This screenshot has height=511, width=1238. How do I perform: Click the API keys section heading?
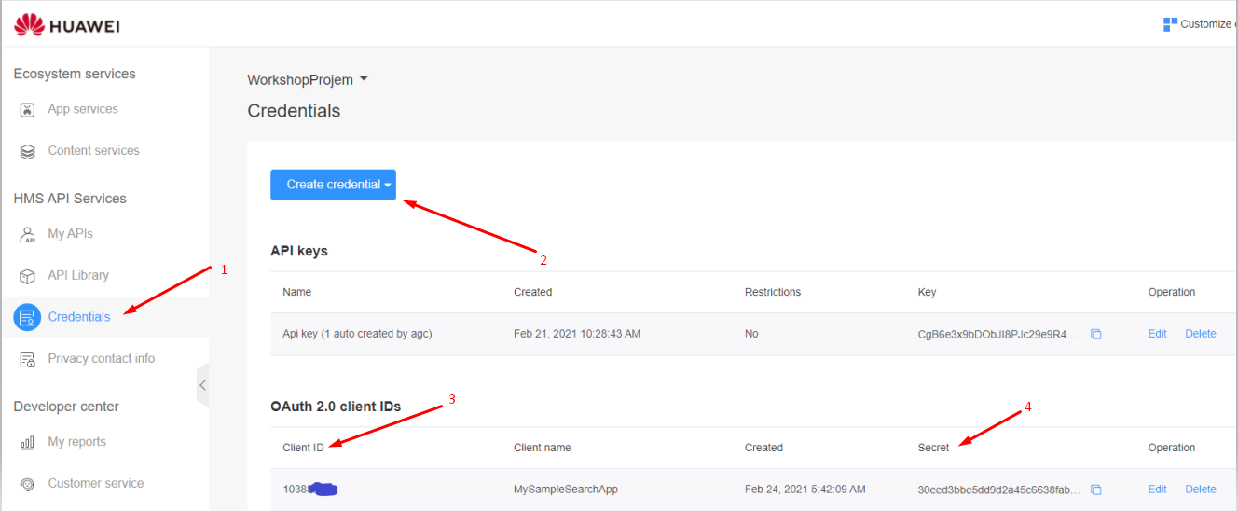[x=299, y=251]
